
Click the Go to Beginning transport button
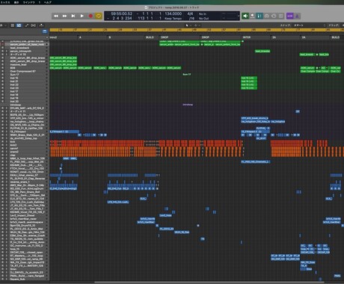click(73, 16)
